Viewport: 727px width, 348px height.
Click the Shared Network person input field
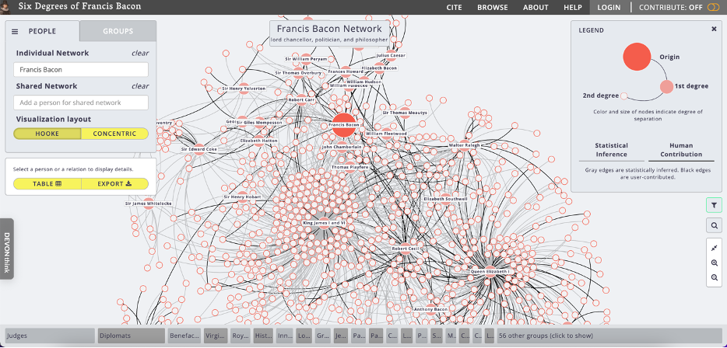pyautogui.click(x=81, y=103)
